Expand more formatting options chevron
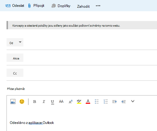This screenshot has width=157, height=131. [x=133, y=101]
